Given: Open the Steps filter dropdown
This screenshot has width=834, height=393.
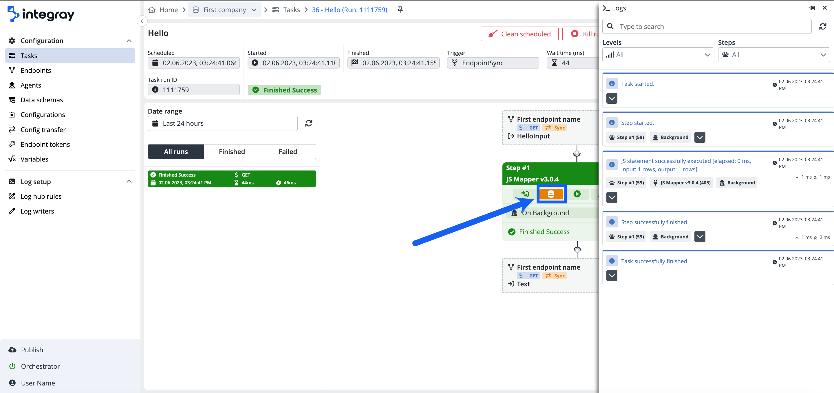Looking at the screenshot, I should pos(774,54).
